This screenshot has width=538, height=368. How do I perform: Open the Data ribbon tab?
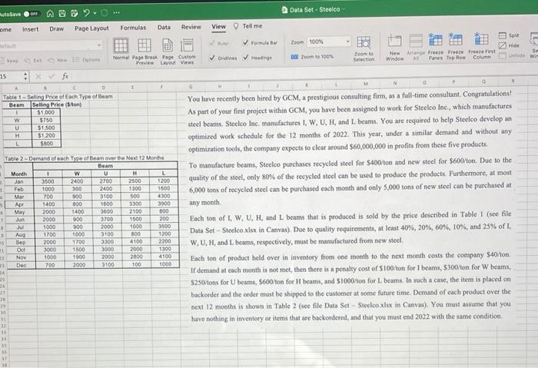click(x=164, y=27)
